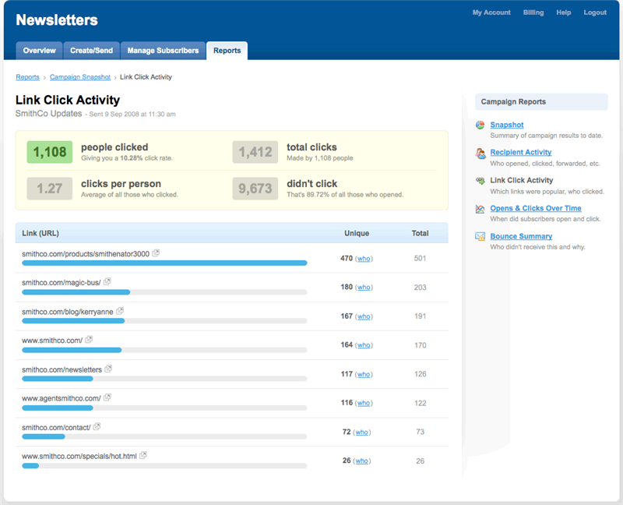Click the Logout link
Screen dimensions: 623x505
[x=595, y=12]
